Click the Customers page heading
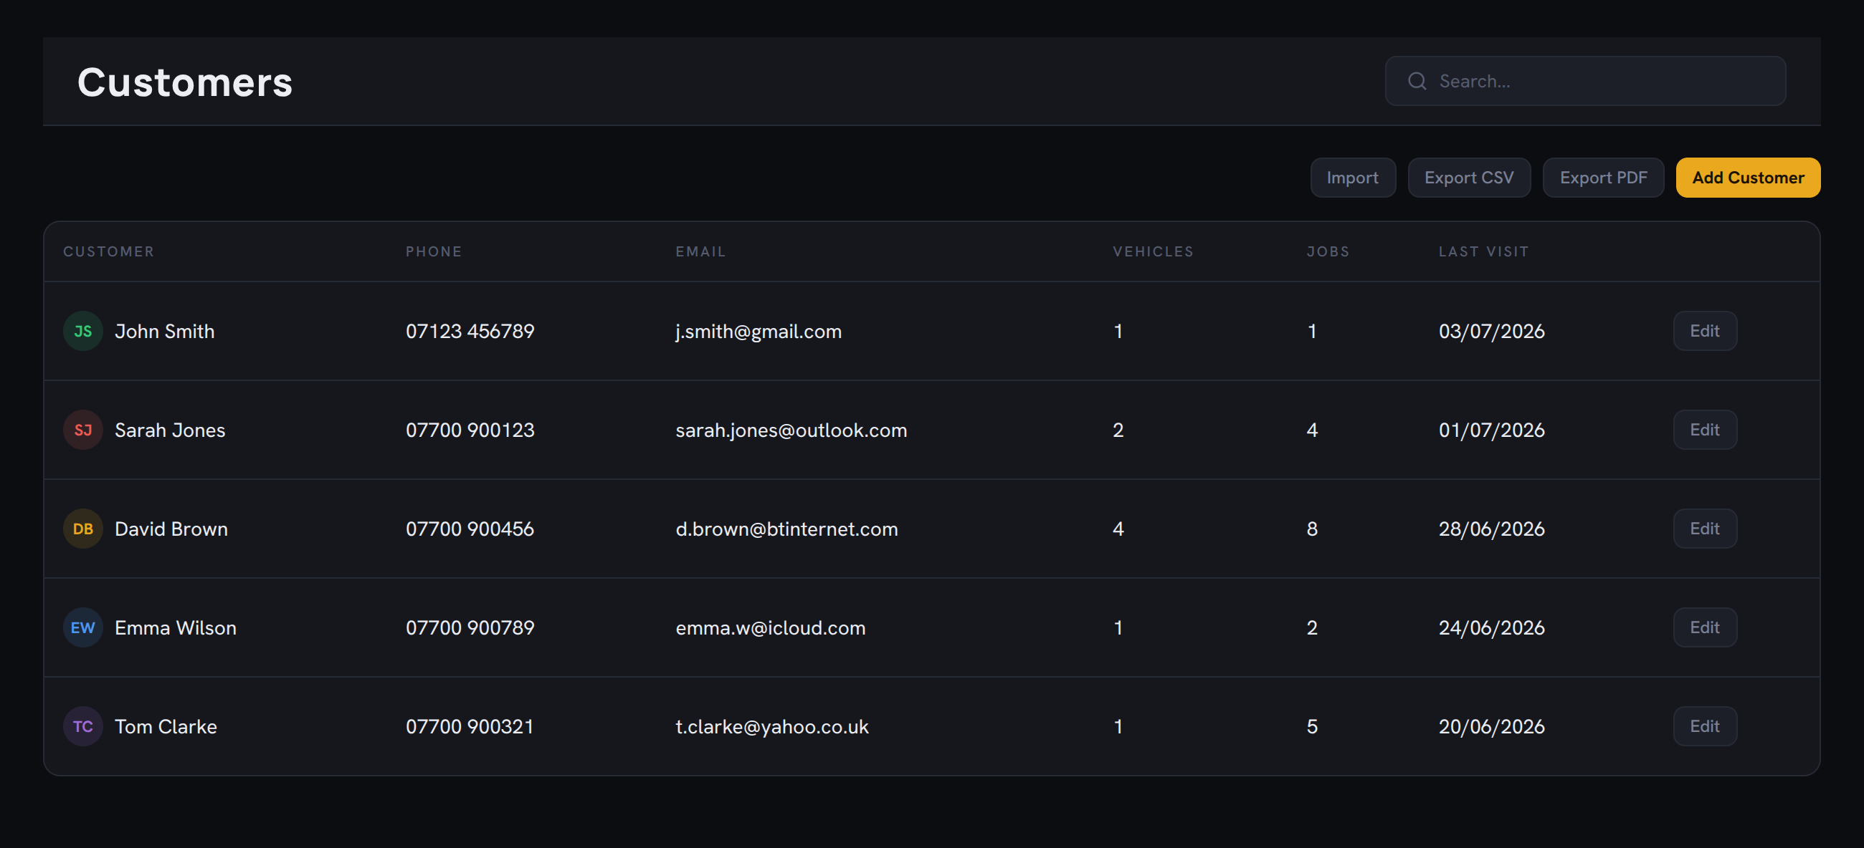The image size is (1864, 848). click(x=184, y=82)
